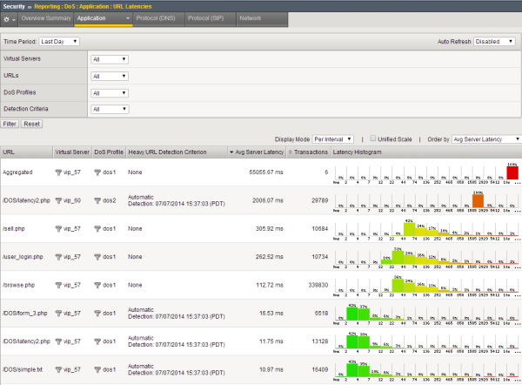Open the gear settings menu
Screen dimensions: 522x385
coord(9,17)
